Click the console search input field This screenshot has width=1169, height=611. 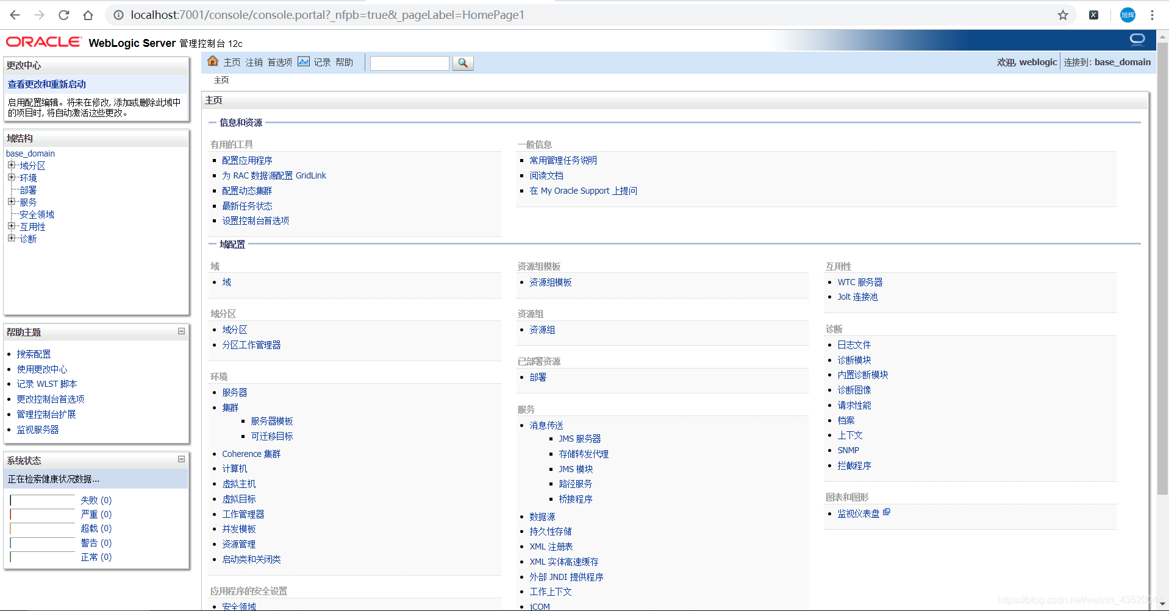[410, 63]
